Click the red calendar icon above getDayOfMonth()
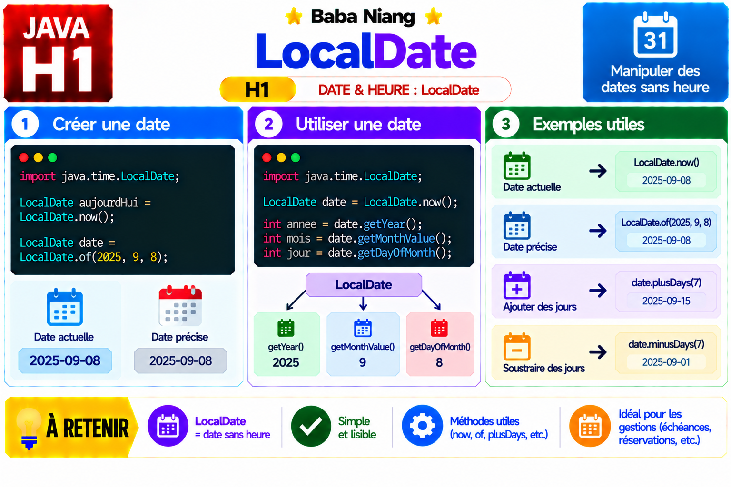Screen dimensions: 731x487 pos(439,328)
